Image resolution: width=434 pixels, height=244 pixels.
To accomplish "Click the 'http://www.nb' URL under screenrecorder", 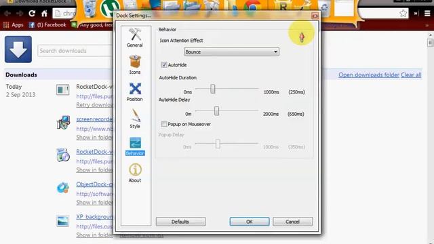I will (95, 129).
